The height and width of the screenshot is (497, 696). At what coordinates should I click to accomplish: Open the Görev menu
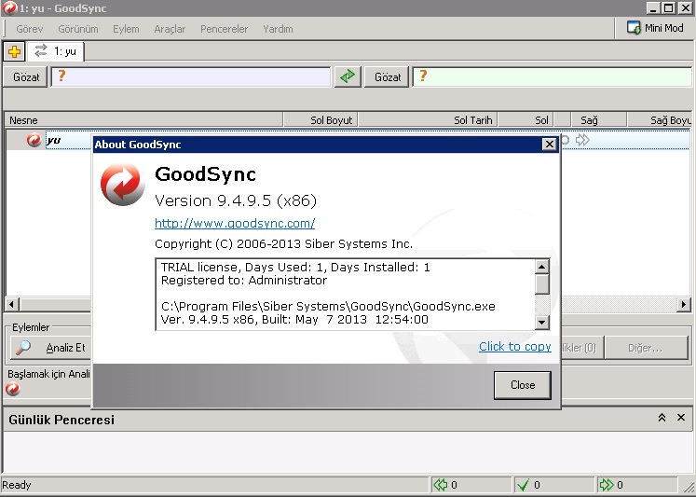tap(31, 29)
